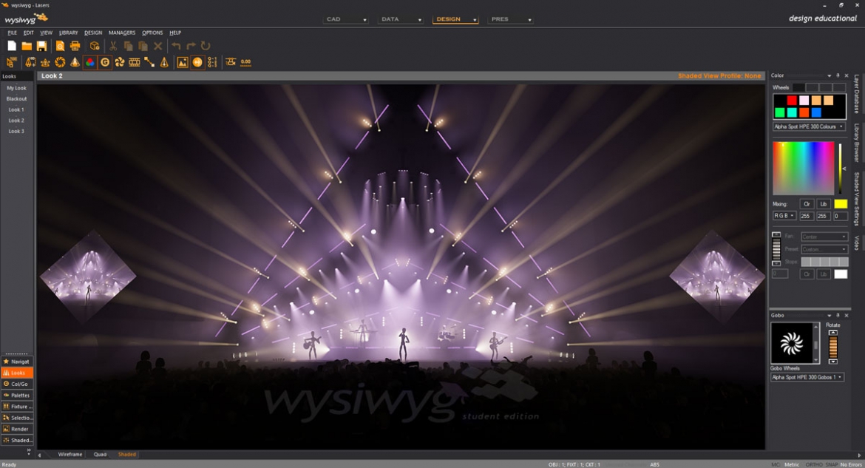The height and width of the screenshot is (468, 865).
Task: Open the Alpha Spot HPE 300 Gobos 1 dropdown
Action: (x=807, y=377)
